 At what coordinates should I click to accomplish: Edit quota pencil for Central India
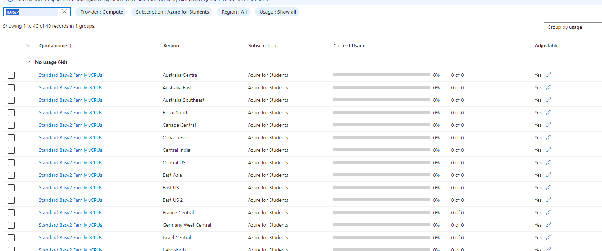pyautogui.click(x=549, y=150)
